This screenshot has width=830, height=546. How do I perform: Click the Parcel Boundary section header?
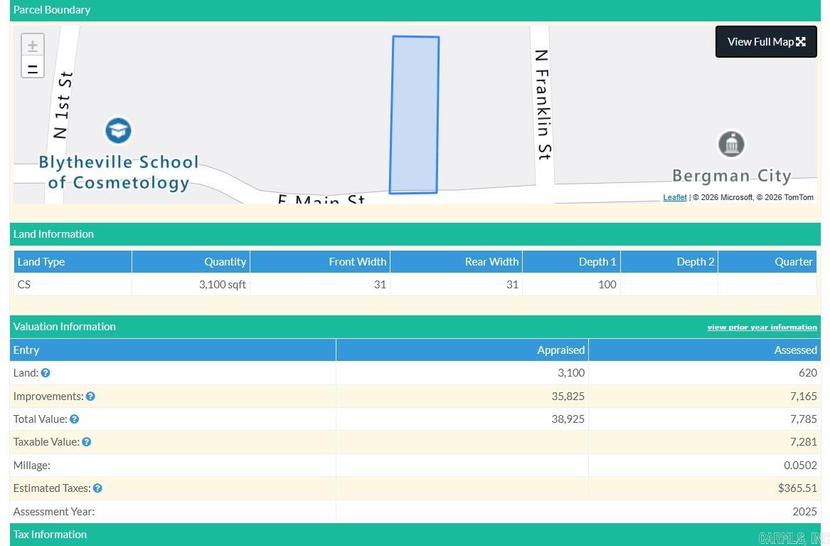point(52,10)
